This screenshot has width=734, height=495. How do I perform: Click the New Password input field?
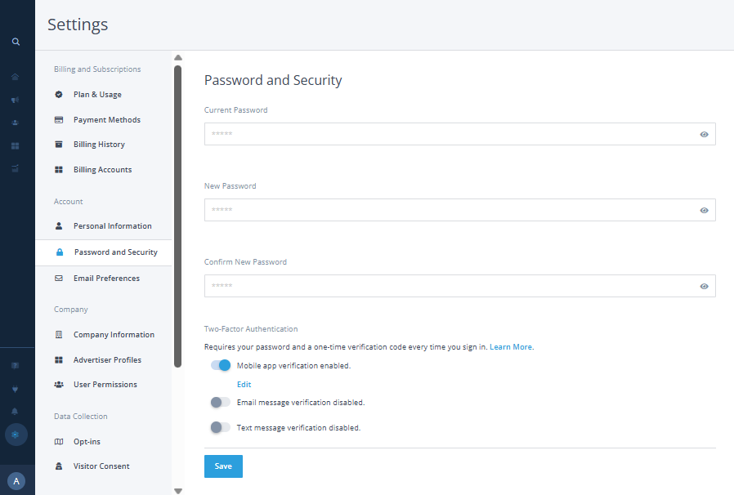(450, 210)
